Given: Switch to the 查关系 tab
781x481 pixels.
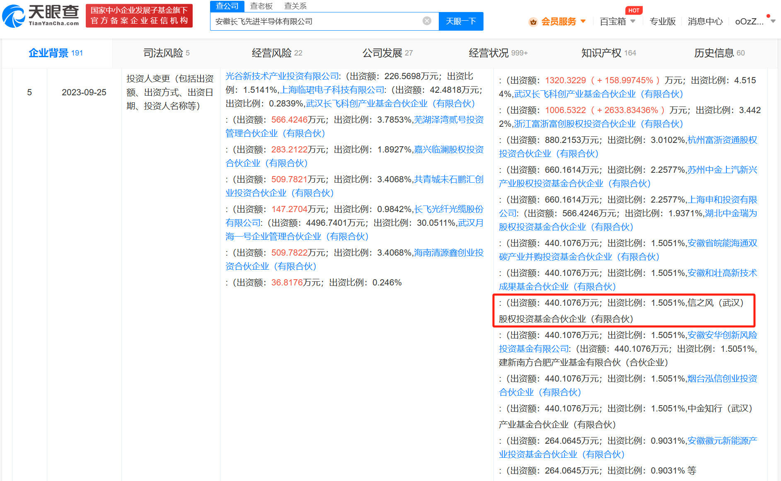Looking at the screenshot, I should click(x=295, y=6).
